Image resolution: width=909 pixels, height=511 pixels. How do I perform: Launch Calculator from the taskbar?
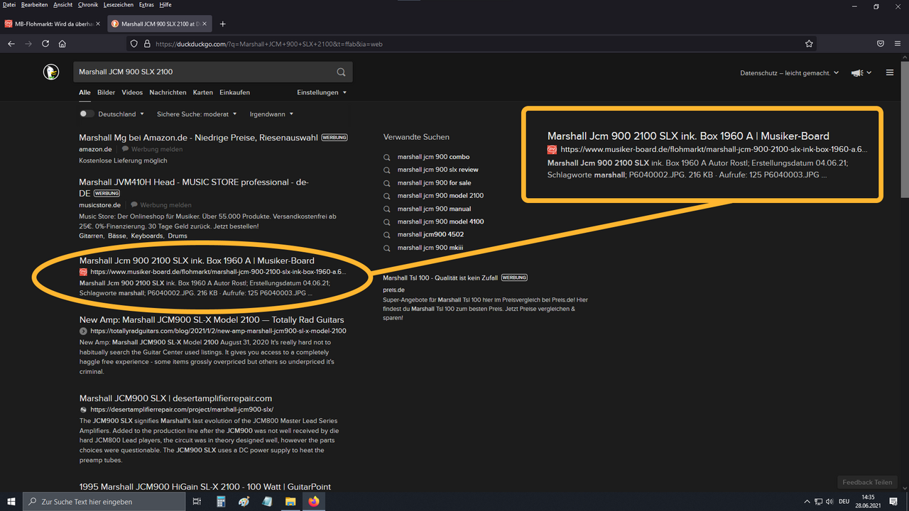pyautogui.click(x=221, y=501)
